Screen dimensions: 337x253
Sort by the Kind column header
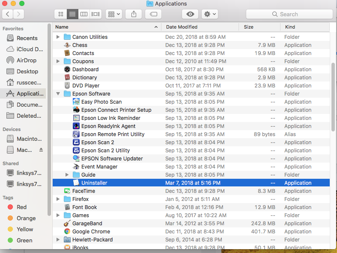point(305,27)
